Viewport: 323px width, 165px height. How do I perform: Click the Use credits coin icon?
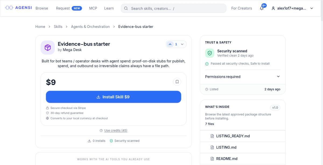coord(101,130)
